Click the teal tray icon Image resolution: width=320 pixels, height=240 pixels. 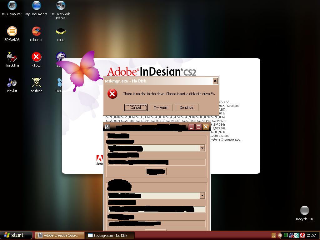(x=297, y=235)
